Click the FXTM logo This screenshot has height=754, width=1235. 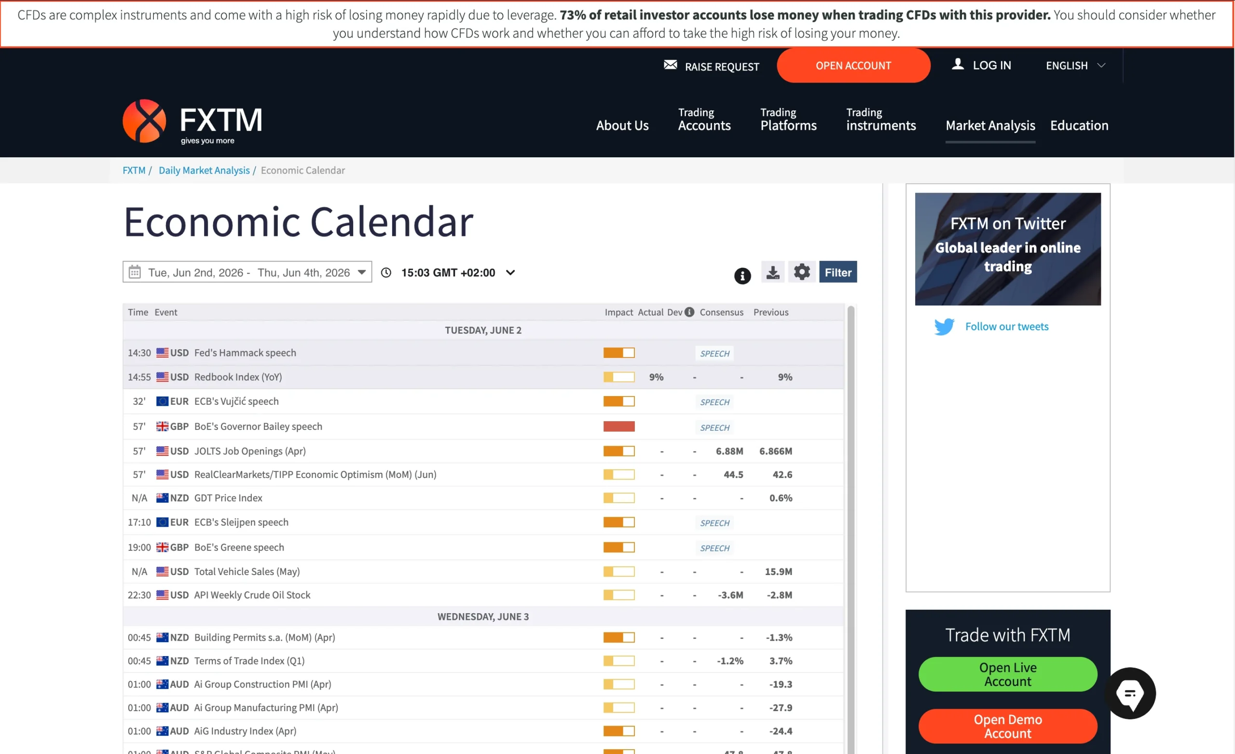click(x=192, y=121)
